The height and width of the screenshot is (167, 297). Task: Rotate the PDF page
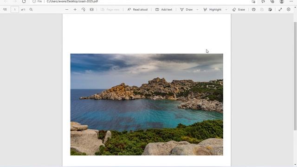pos(84,9)
